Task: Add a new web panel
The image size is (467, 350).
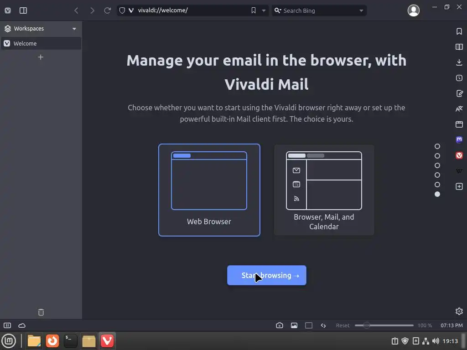Action: tap(459, 186)
